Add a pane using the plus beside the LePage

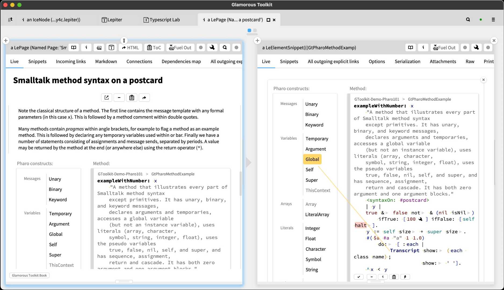[x=6, y=41]
